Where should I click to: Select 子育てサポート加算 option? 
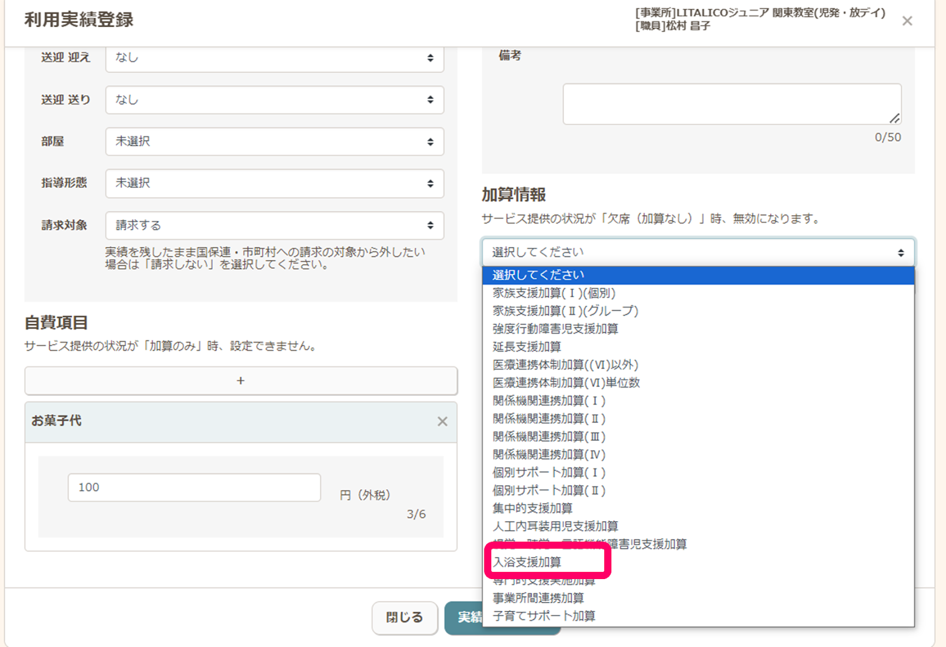coord(544,616)
